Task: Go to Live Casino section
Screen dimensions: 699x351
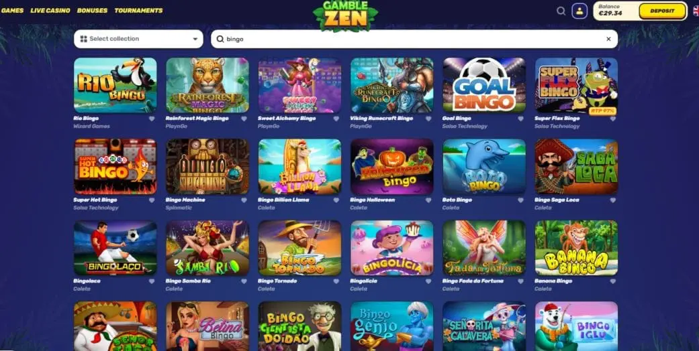Action: tap(50, 11)
